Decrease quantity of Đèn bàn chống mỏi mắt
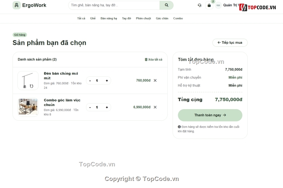 coord(90,81)
